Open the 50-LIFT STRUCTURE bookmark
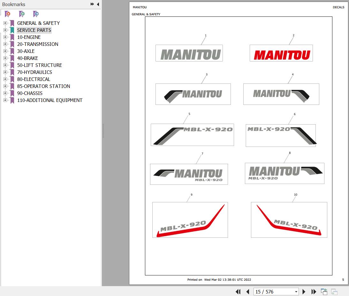The height and width of the screenshot is (296, 349). [x=40, y=65]
